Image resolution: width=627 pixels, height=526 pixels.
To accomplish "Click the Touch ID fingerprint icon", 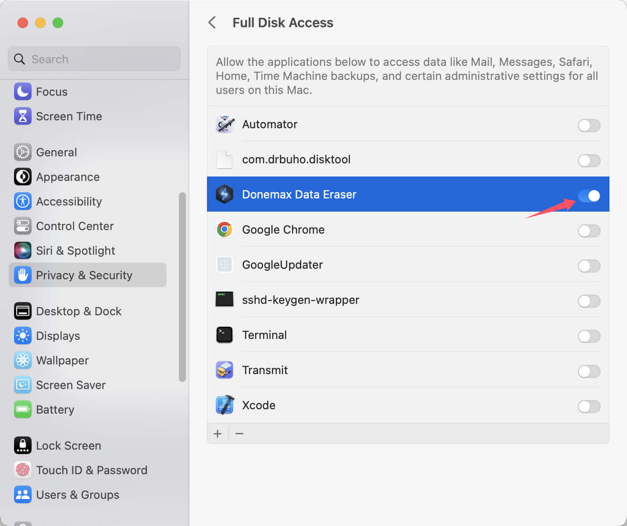I will click(22, 470).
